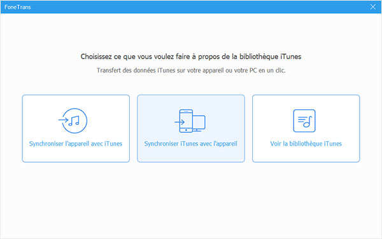382x239 pixels.
Task: Click the subtitle Transfert des données iTunes
Action: tap(191, 71)
